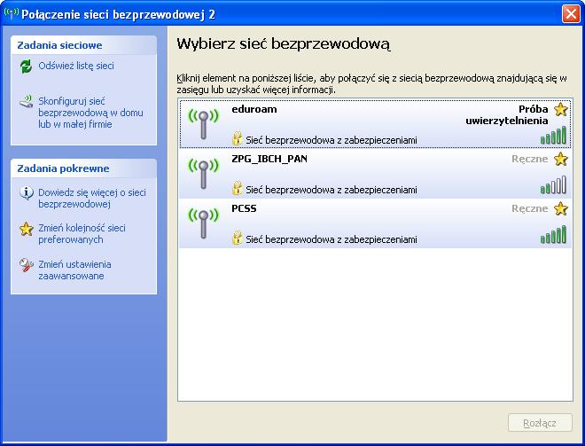Click the preferred star icon for PCSS

coord(560,208)
